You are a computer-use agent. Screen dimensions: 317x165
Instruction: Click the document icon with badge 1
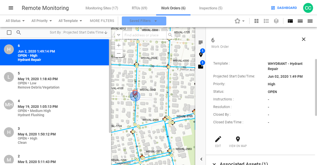coord(200,66)
